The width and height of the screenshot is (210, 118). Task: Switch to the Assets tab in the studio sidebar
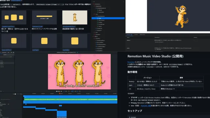click(x=5, y=55)
